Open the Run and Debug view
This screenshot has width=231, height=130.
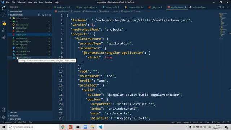click(x=4, y=30)
